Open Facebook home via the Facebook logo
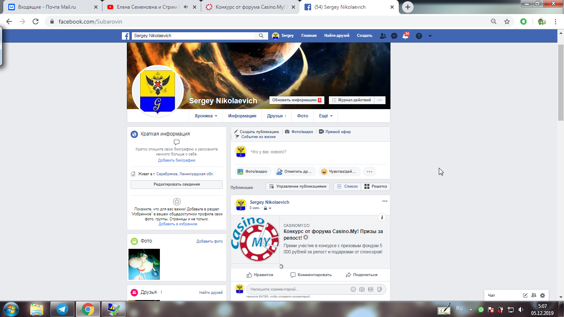This screenshot has height=317, width=564. pos(126,36)
